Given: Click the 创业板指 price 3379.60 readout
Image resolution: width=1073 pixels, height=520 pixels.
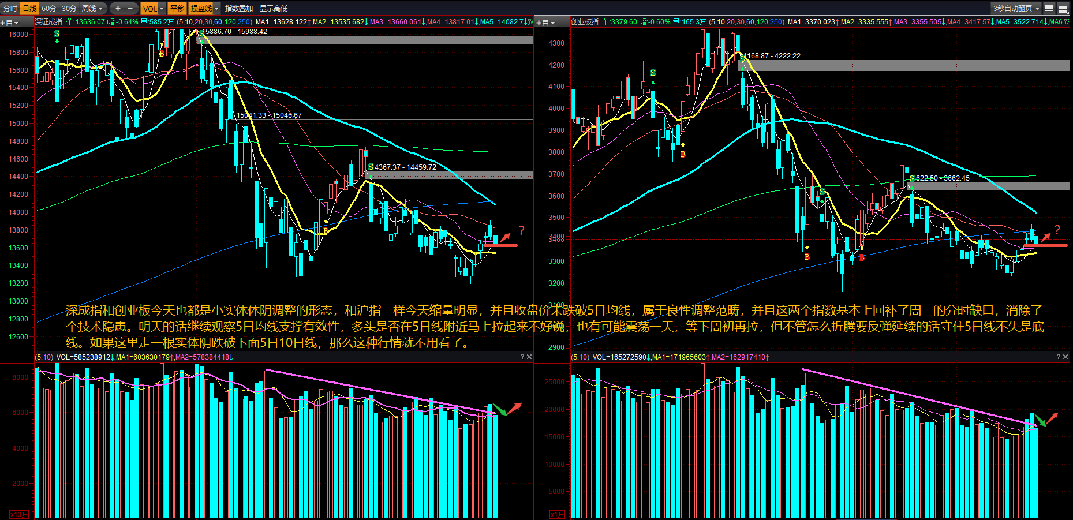Looking at the screenshot, I should pyautogui.click(x=620, y=22).
